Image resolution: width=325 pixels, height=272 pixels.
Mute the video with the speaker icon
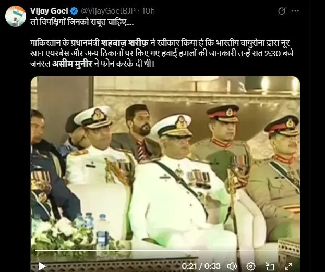click(232, 266)
